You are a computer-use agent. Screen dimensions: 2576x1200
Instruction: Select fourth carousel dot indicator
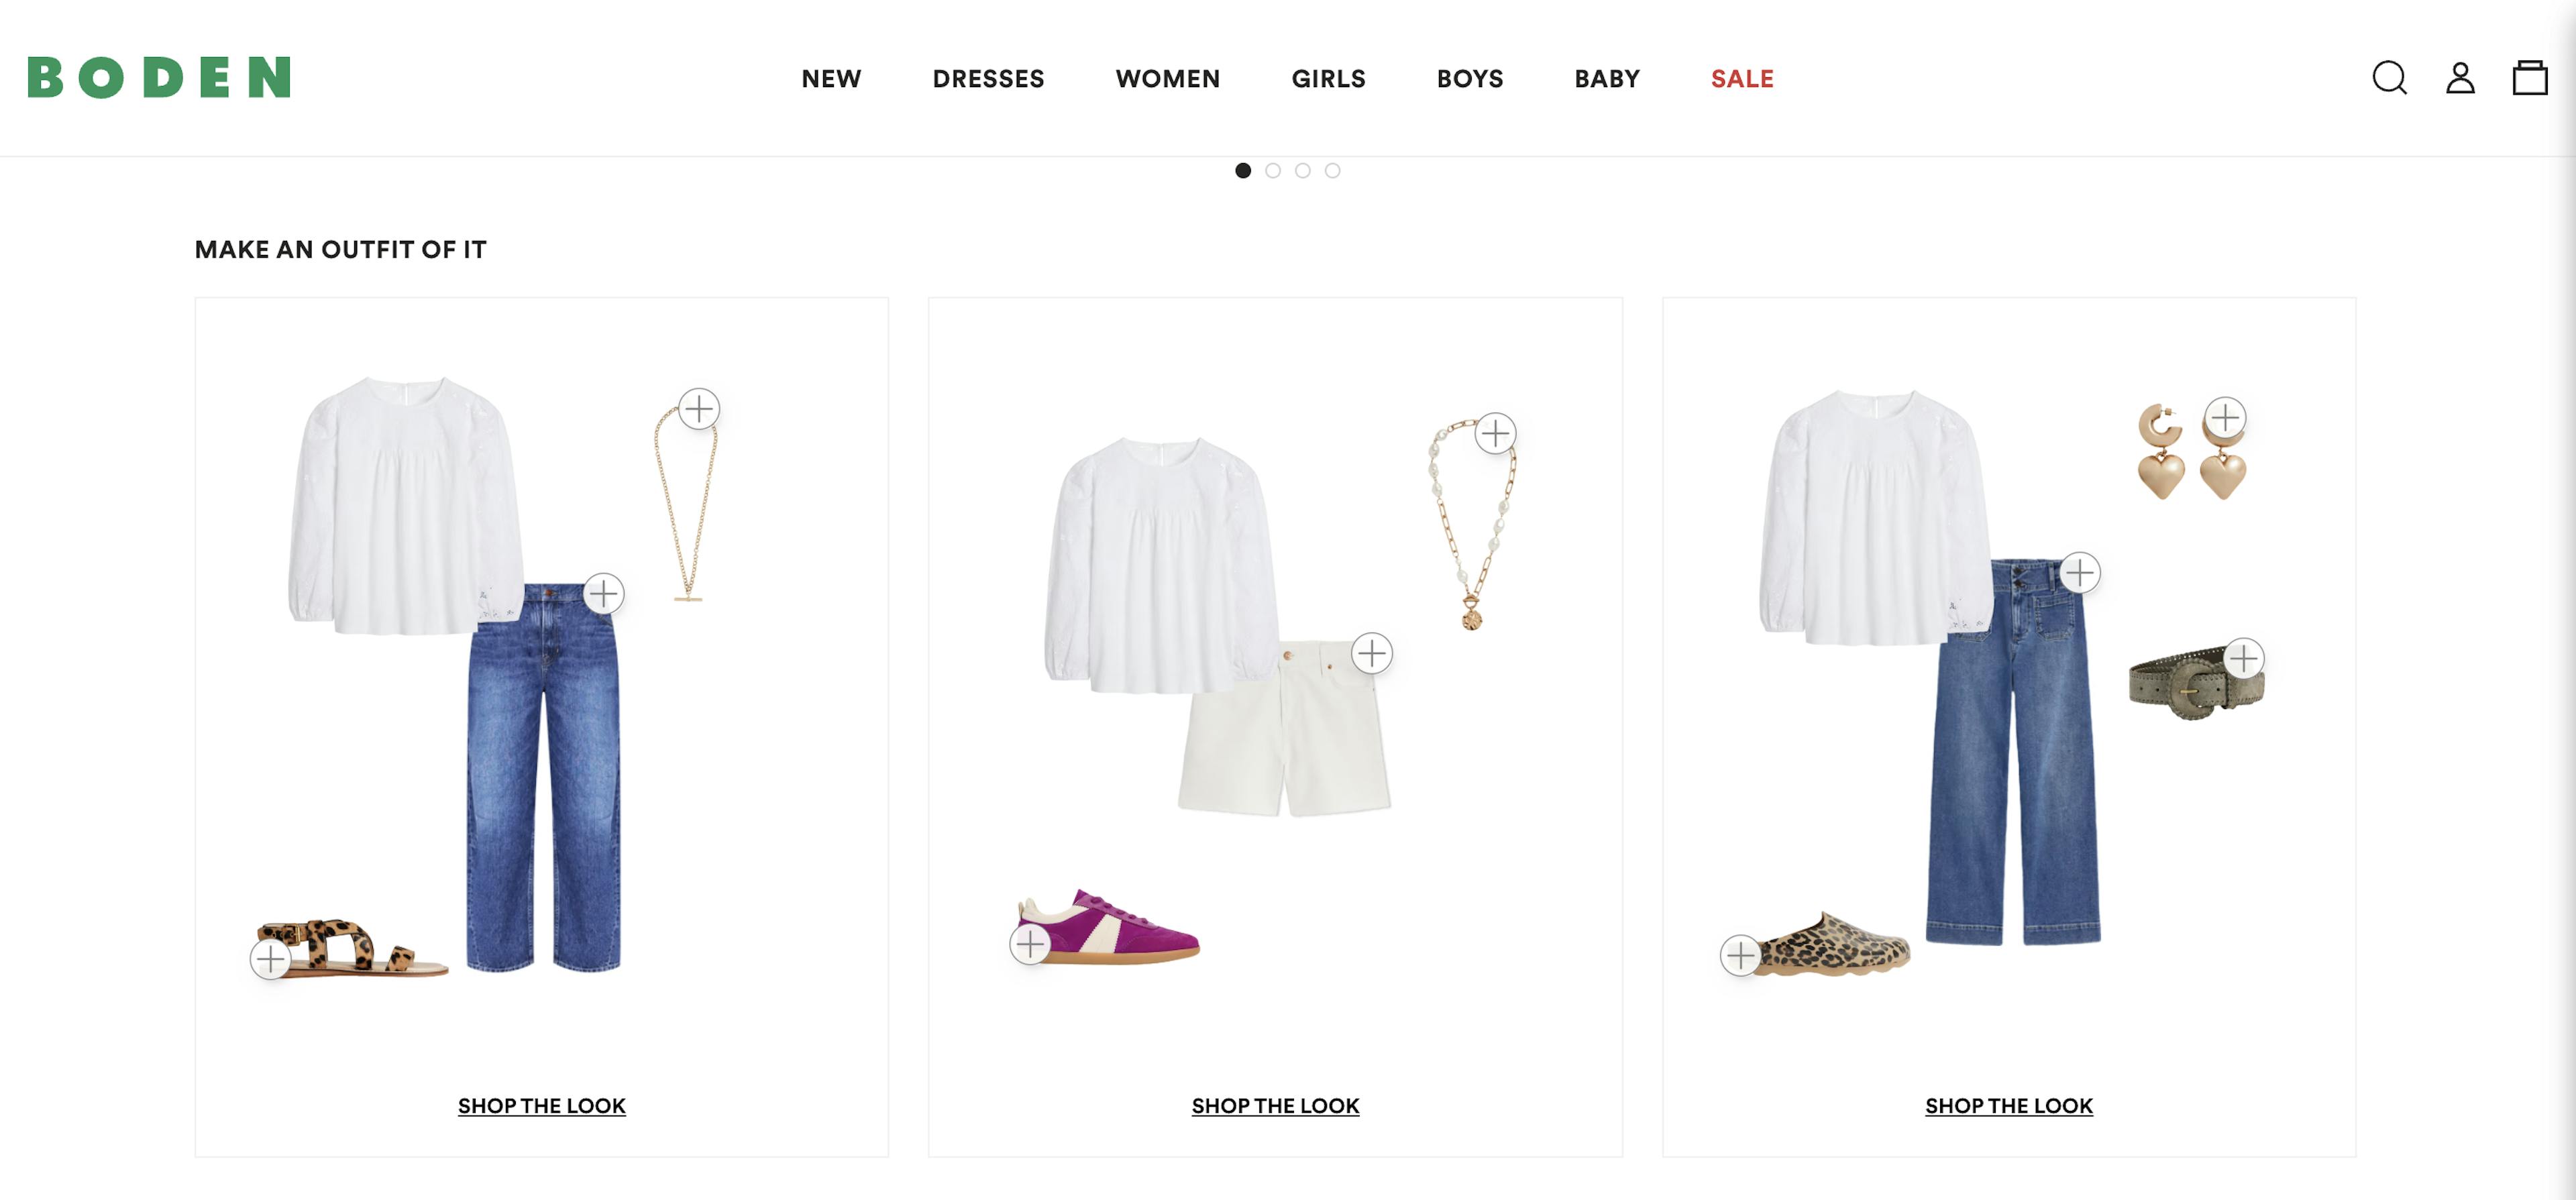(1333, 171)
